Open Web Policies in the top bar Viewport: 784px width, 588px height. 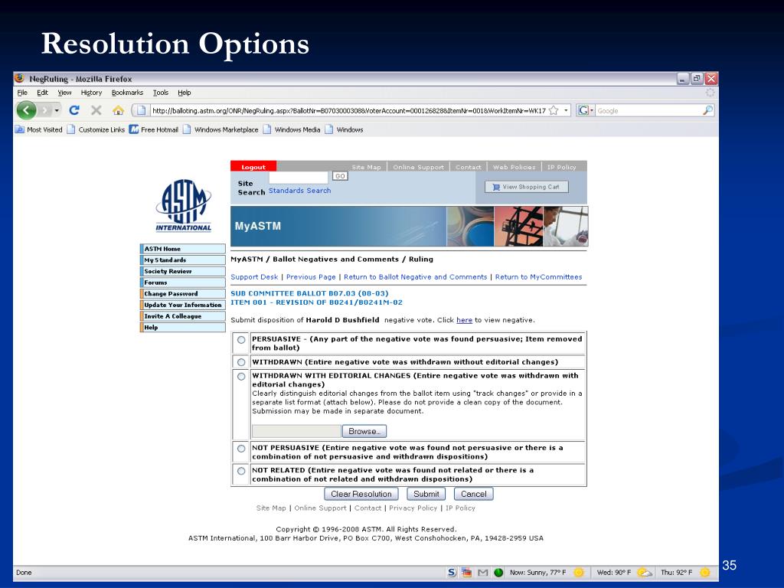[x=514, y=167]
